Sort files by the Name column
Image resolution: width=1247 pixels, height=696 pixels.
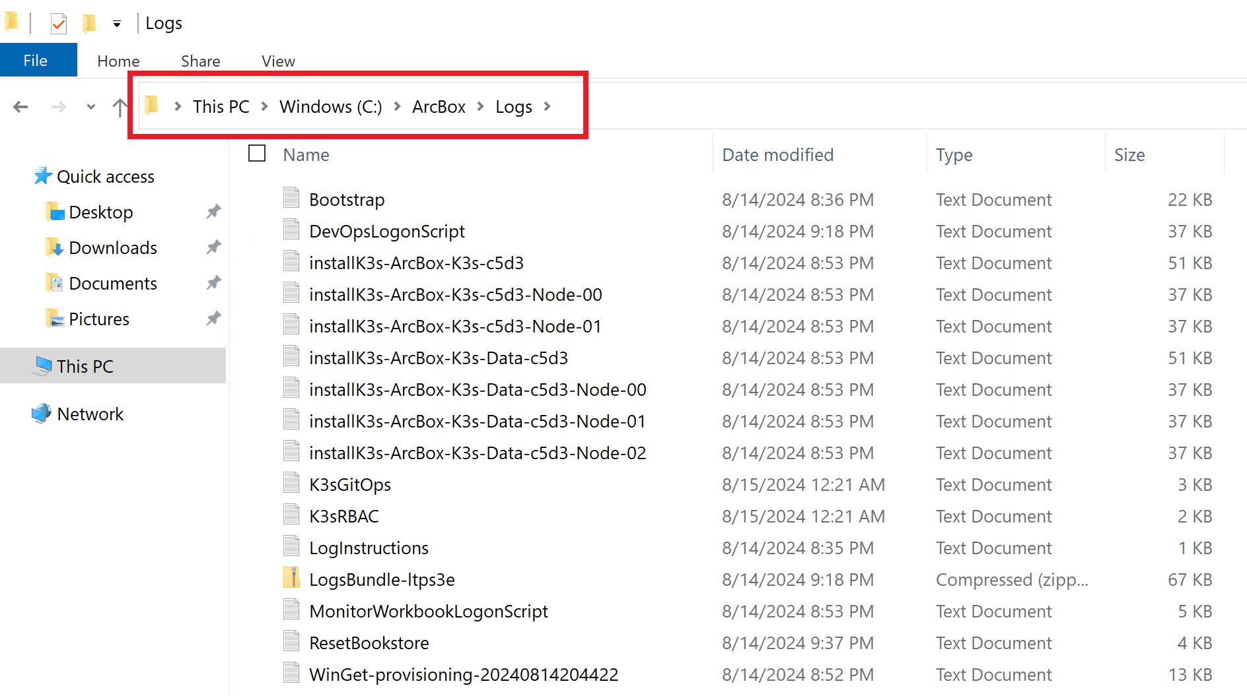coord(306,155)
